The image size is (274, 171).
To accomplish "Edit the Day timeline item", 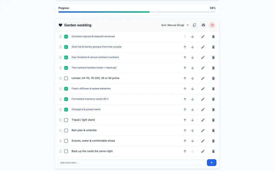I will tap(203, 57).
